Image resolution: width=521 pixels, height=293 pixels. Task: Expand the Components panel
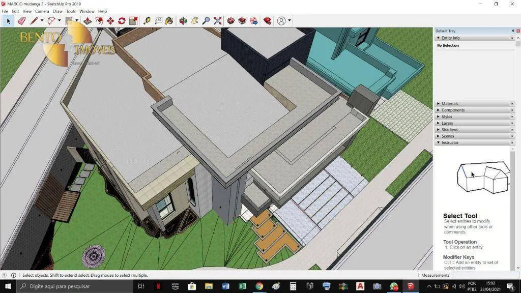pos(438,110)
